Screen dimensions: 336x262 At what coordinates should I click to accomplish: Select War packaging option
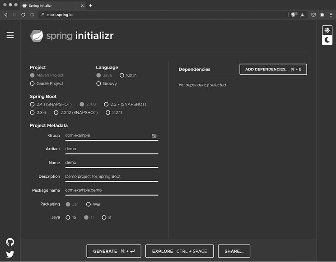89,204
